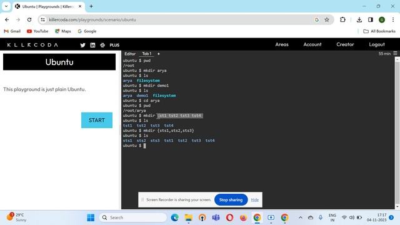
Task: Click the '/root/arya' output line
Action: click(x=134, y=111)
